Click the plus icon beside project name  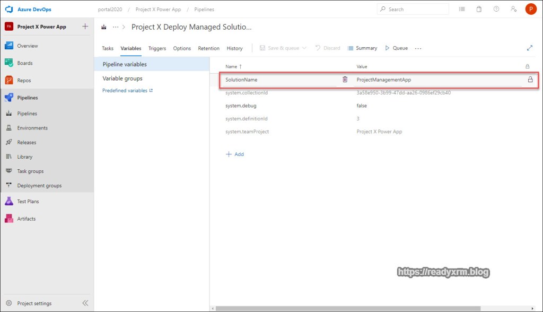(85, 27)
